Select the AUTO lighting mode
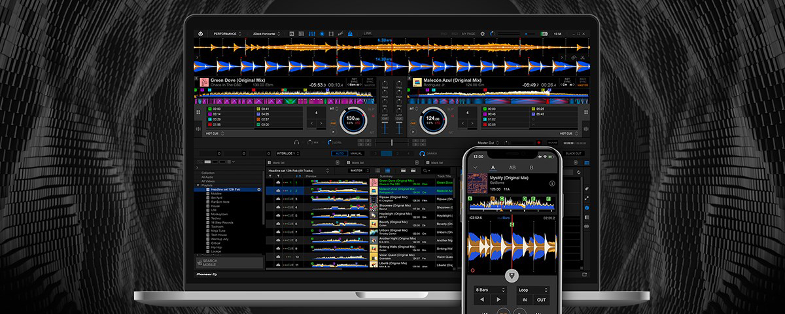 338,153
